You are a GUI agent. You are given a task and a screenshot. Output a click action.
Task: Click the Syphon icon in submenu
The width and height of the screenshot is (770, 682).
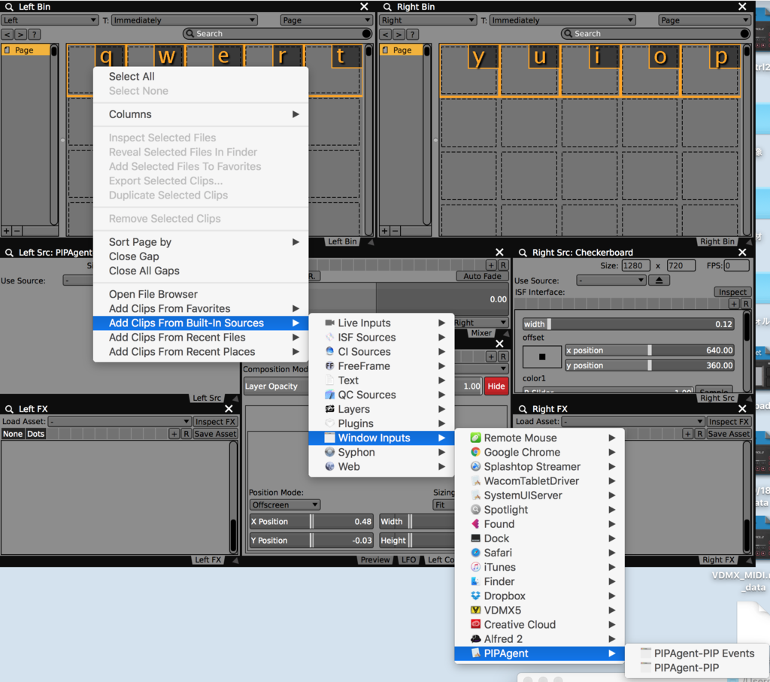coord(329,452)
